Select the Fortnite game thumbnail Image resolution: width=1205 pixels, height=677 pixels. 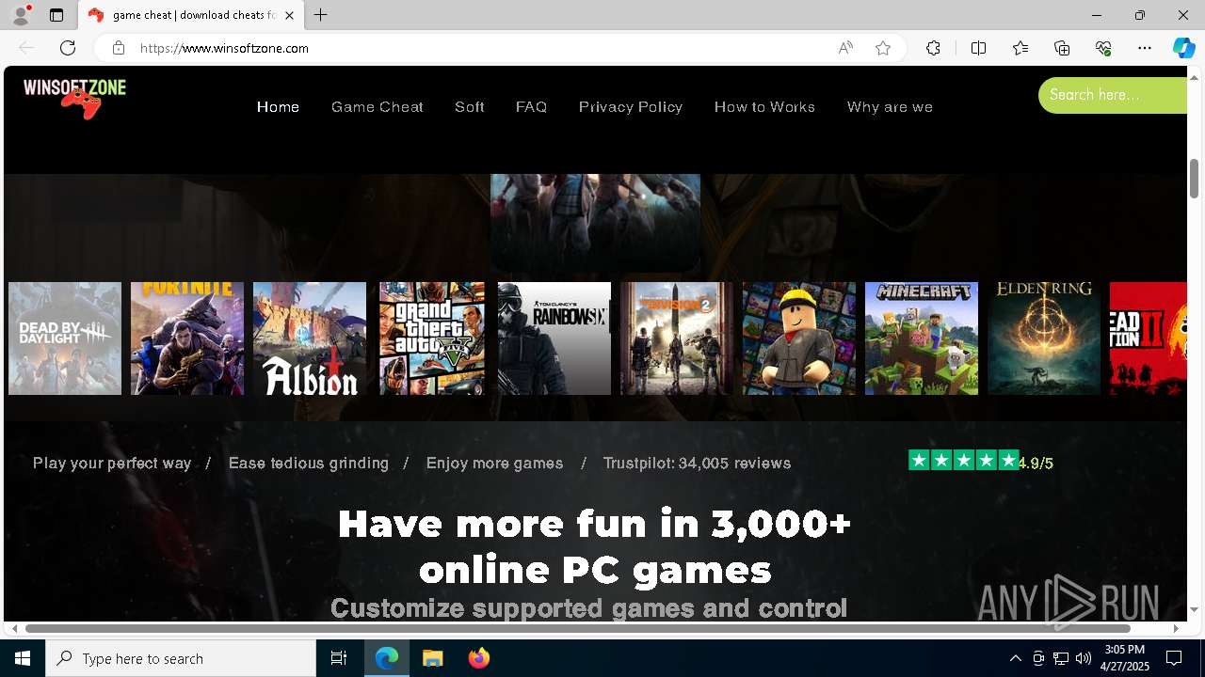point(187,338)
